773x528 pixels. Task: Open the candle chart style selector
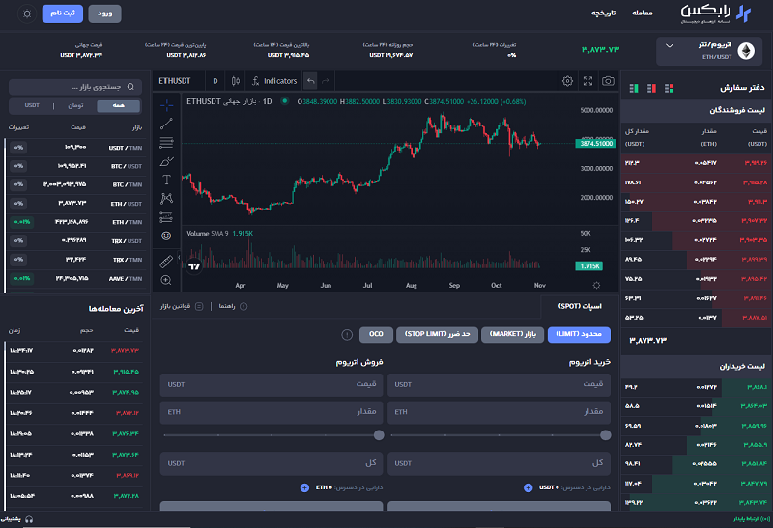point(236,81)
